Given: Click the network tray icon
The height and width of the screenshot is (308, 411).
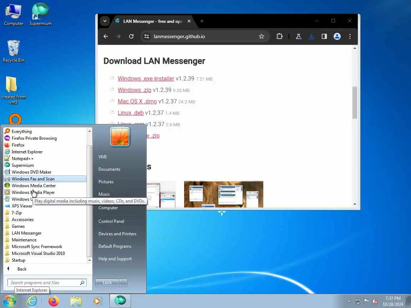Looking at the screenshot, I should click(x=357, y=302).
